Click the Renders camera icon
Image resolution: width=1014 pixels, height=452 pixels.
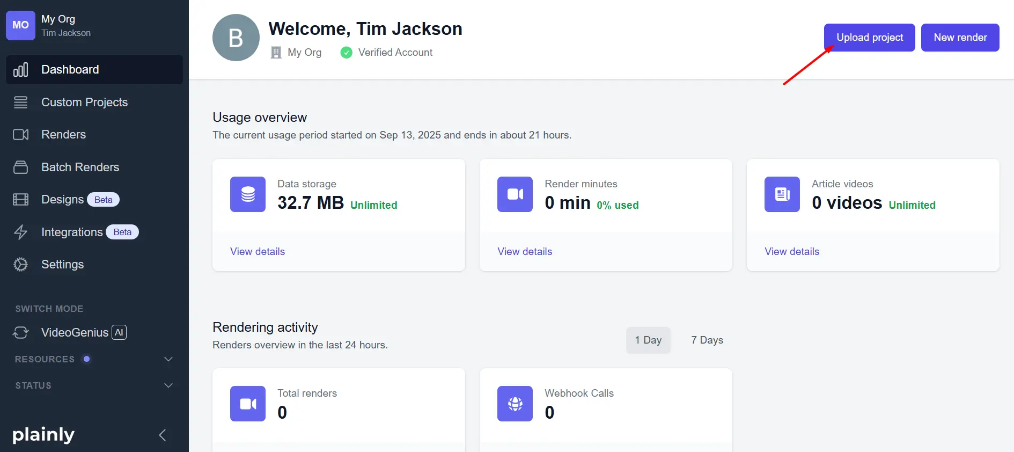click(20, 135)
